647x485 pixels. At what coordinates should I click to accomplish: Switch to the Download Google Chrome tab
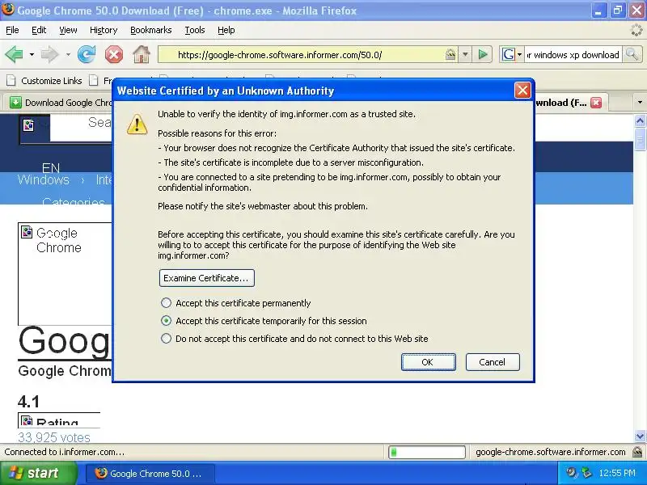point(57,103)
